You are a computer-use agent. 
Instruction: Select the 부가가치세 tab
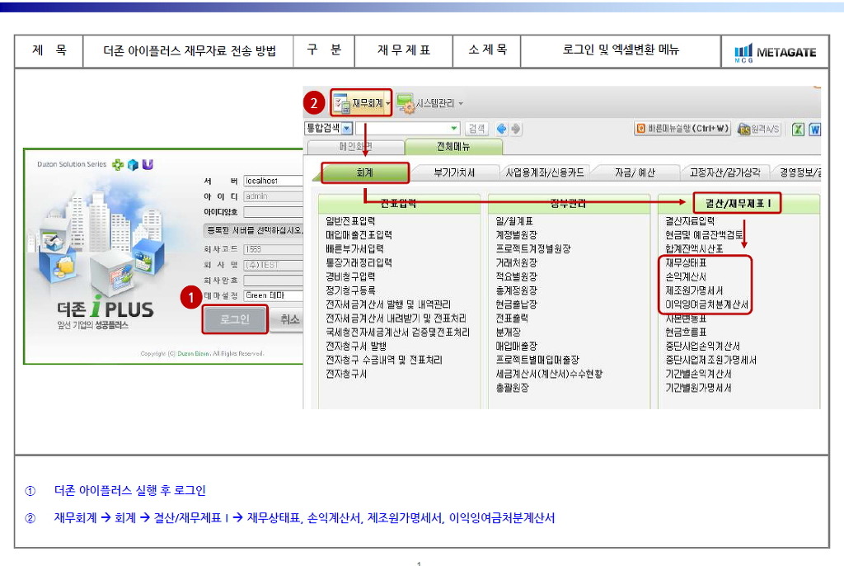pyautogui.click(x=454, y=172)
